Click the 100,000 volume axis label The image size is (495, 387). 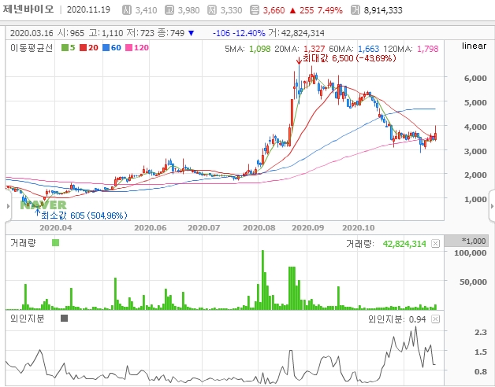(471, 252)
